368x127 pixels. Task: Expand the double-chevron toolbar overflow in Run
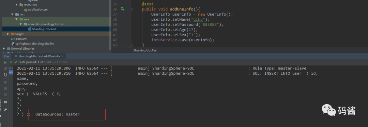pyautogui.click(x=11, y=62)
